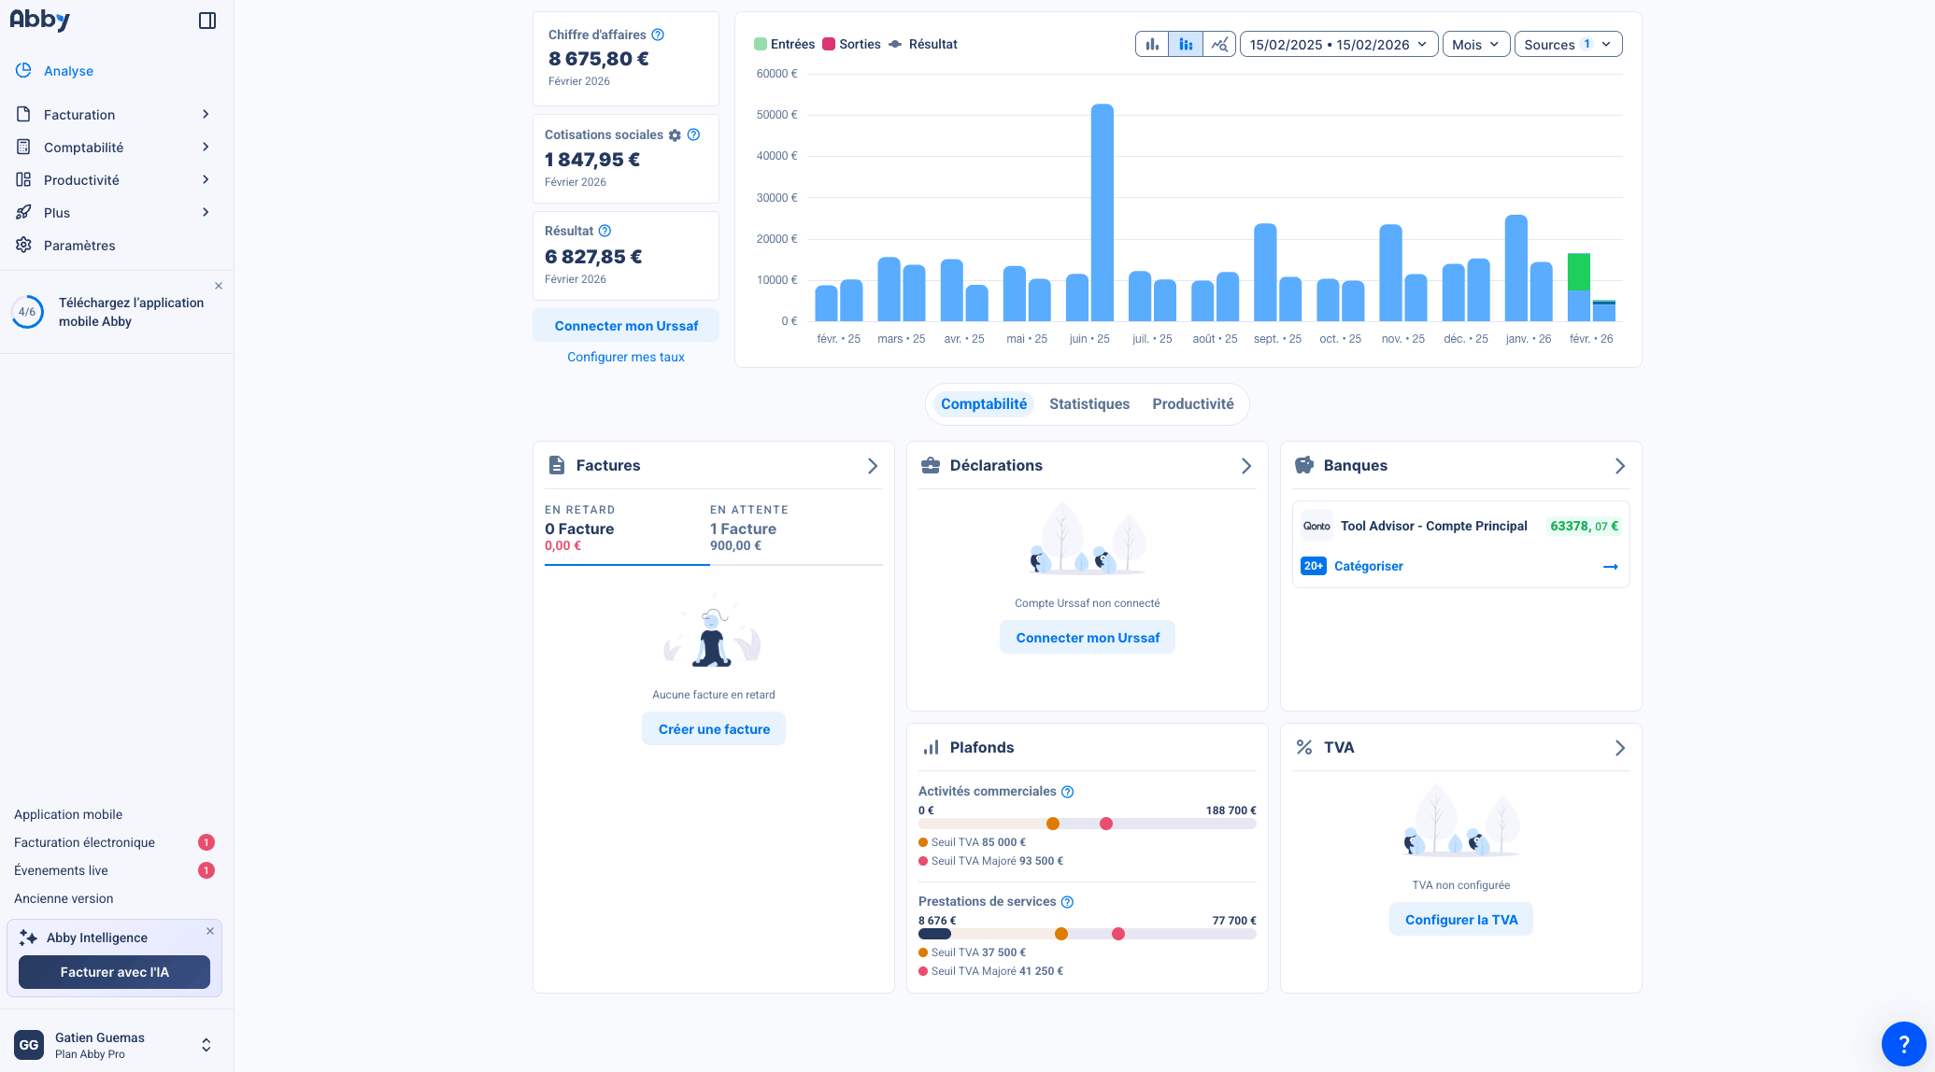Open the blue help bubble icon

tap(1903, 1044)
